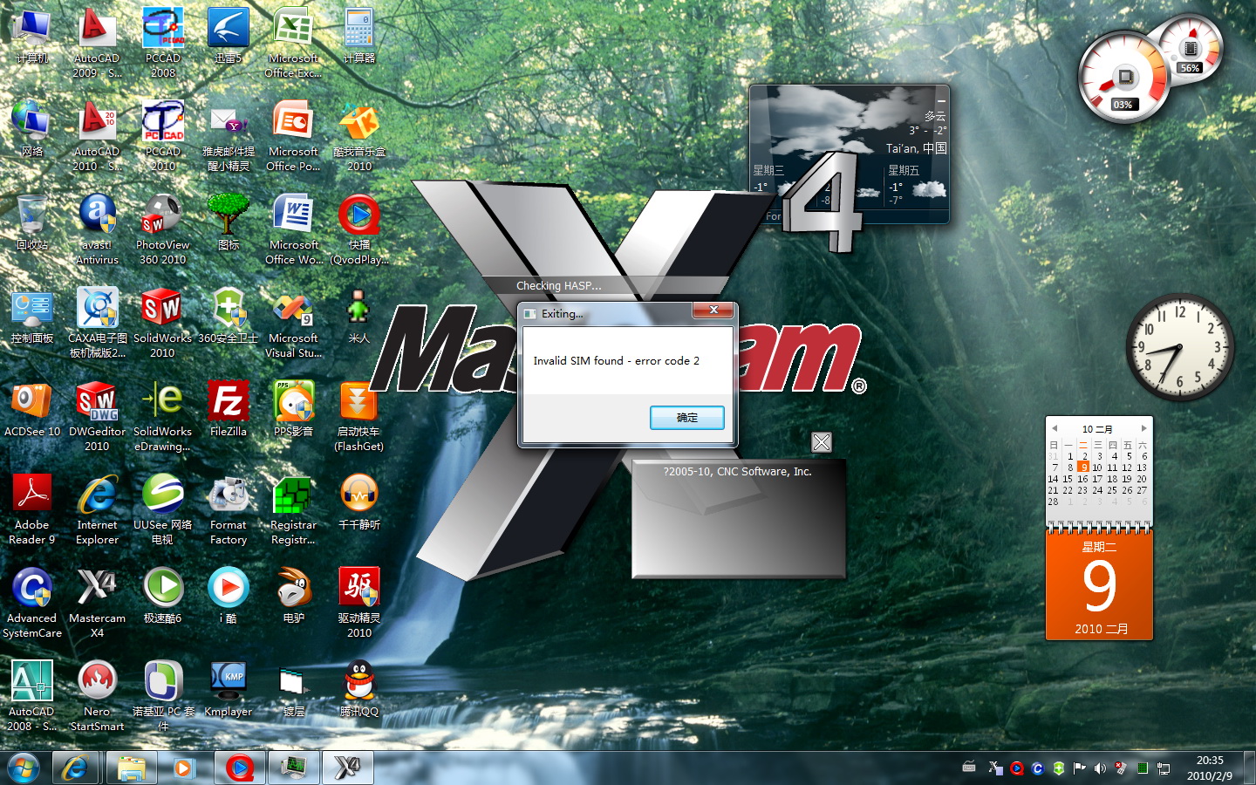Image resolution: width=1256 pixels, height=785 pixels.
Task: Open Advanced SystemCare shortcut
Action: pos(32,604)
